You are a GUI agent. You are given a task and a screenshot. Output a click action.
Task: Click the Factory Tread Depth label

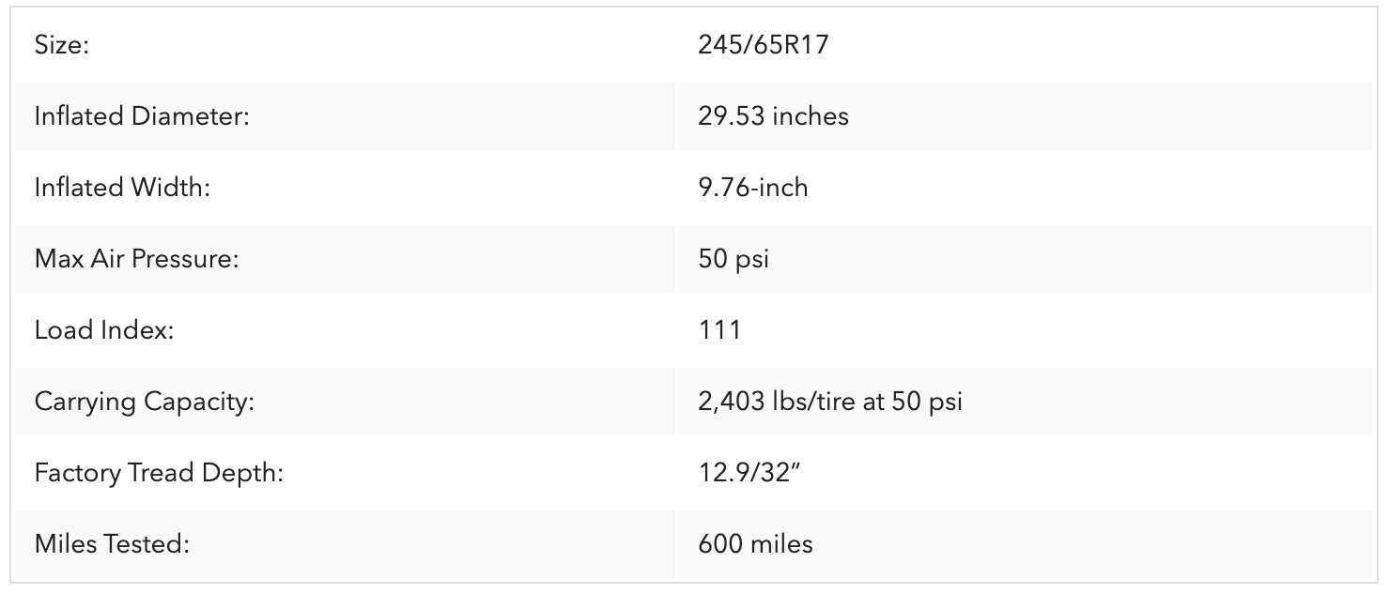coord(159,473)
